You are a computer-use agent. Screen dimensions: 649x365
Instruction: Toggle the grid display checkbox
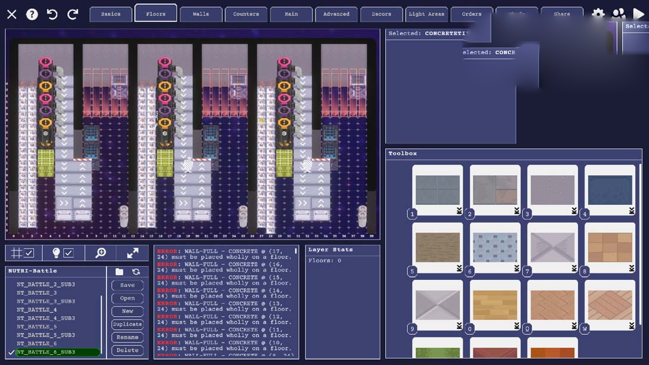coord(23,253)
